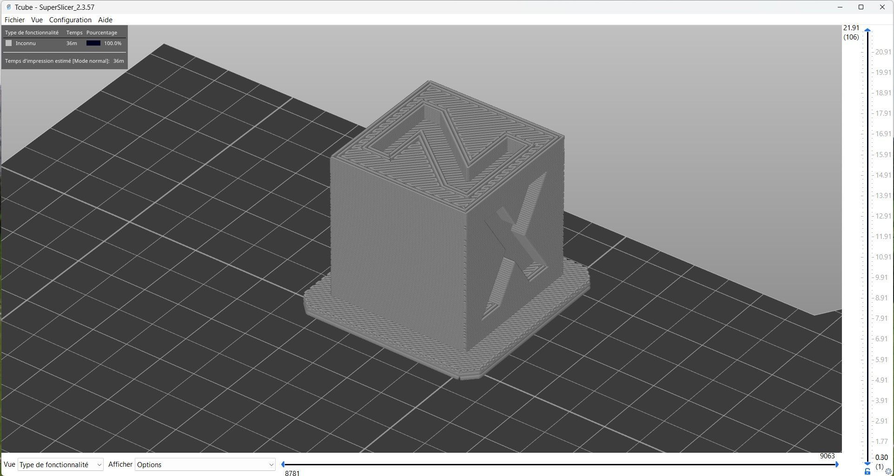Toggle the layer slider lock icon
The width and height of the screenshot is (894, 476).
point(868,471)
